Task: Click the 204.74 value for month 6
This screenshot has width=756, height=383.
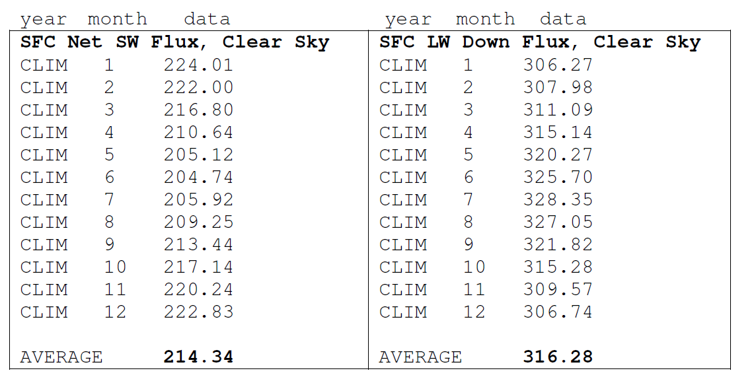Action: 198,177
